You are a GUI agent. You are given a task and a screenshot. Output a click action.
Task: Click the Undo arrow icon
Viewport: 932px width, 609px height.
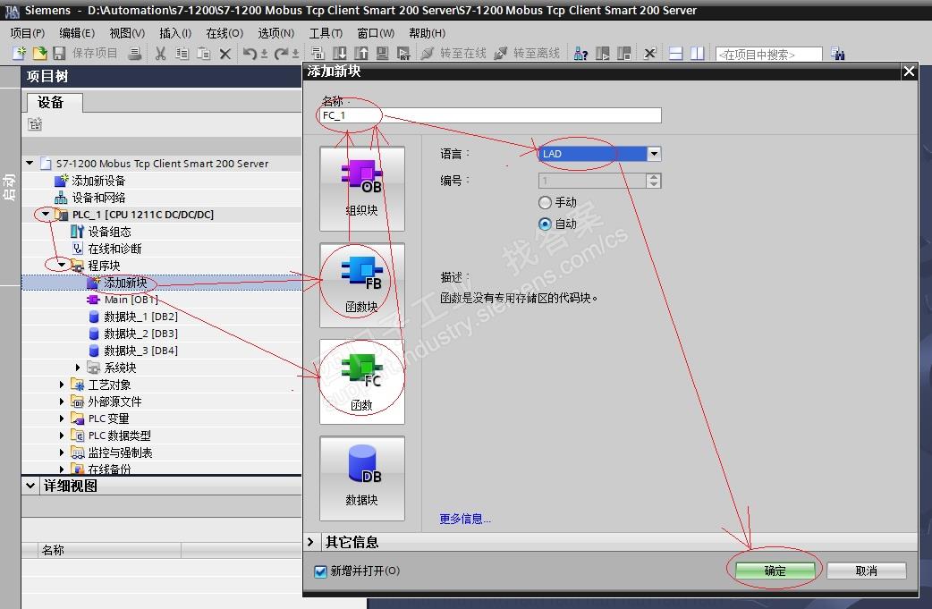(x=250, y=54)
